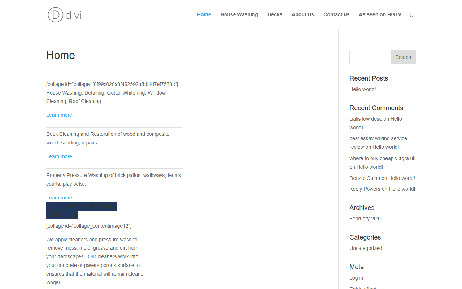Open best essay writing service review comment
Viewport: 462px width, 289px height.
click(378, 143)
